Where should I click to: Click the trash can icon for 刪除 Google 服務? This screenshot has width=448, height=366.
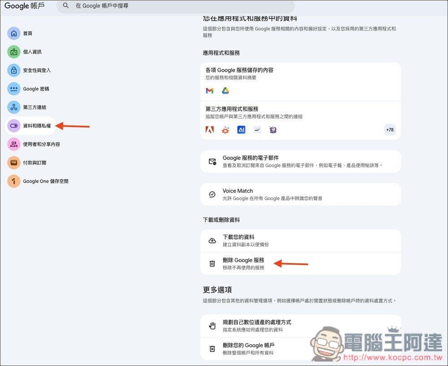tap(212, 263)
